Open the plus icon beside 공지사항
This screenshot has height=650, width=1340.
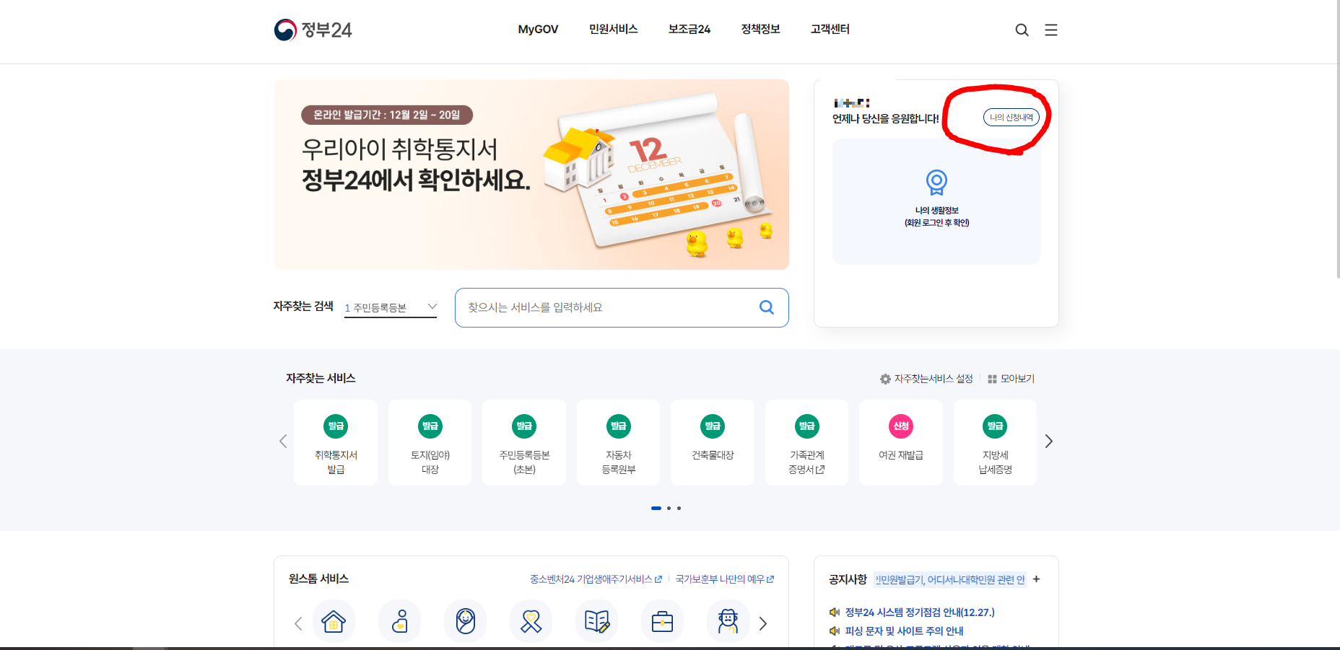click(1037, 579)
